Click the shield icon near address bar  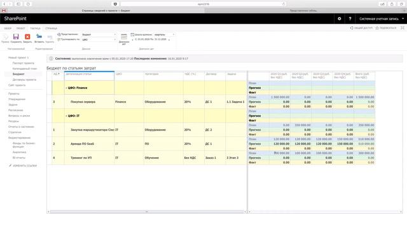tap(115, 4)
